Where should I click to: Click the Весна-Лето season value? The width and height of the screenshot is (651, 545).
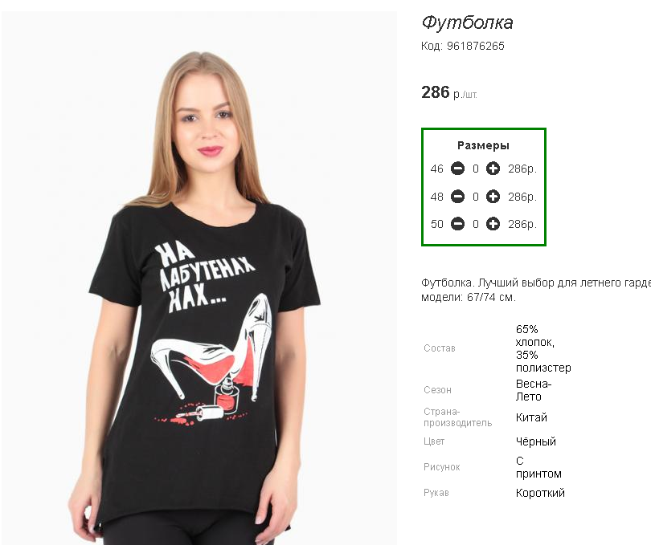(534, 390)
